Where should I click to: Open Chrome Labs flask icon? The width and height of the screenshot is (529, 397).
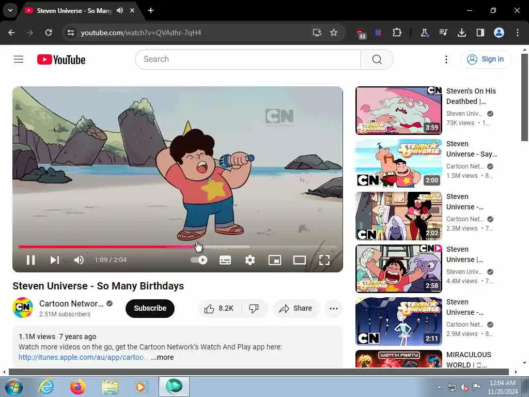click(425, 33)
